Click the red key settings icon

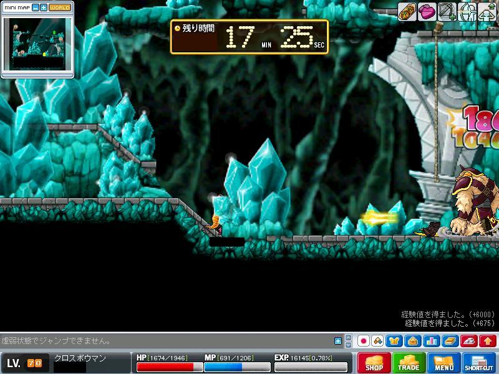(x=469, y=341)
